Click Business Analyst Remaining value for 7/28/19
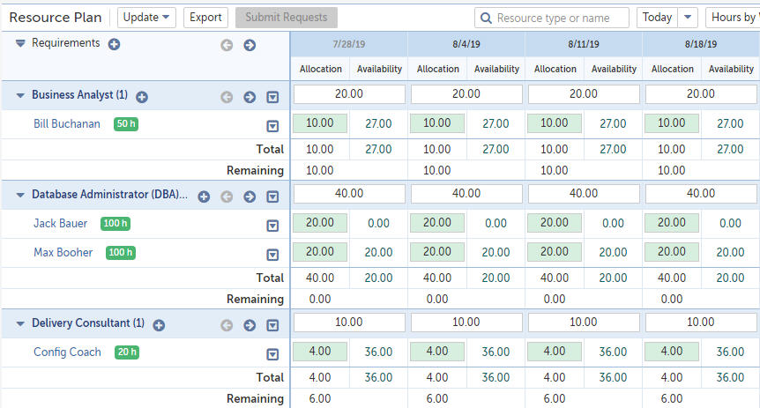The width and height of the screenshot is (760, 408). tap(320, 171)
